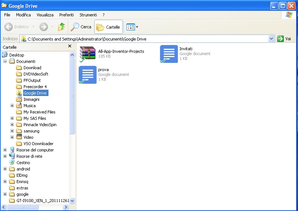Expand the address bar dropdown

[271, 39]
